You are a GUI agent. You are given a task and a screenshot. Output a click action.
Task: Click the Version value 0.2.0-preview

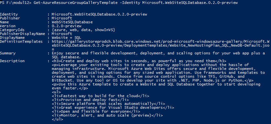tap(67, 26)
